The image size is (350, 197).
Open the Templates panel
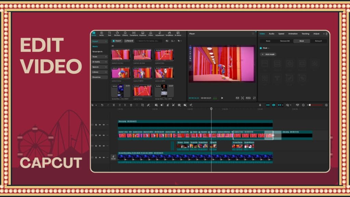[x=170, y=34]
